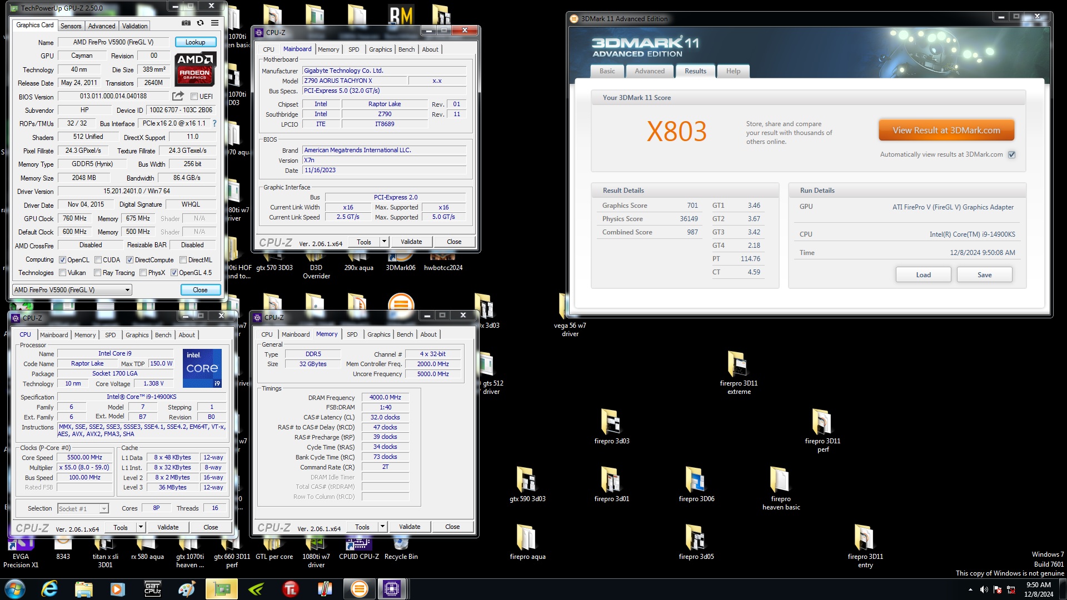Select Bench tab in CPU-Z Memory window

(x=405, y=334)
